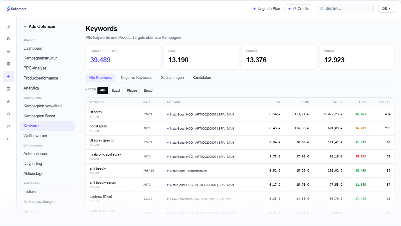The width and height of the screenshot is (401, 226).
Task: Sort by Sales column header
Action: tap(337, 102)
